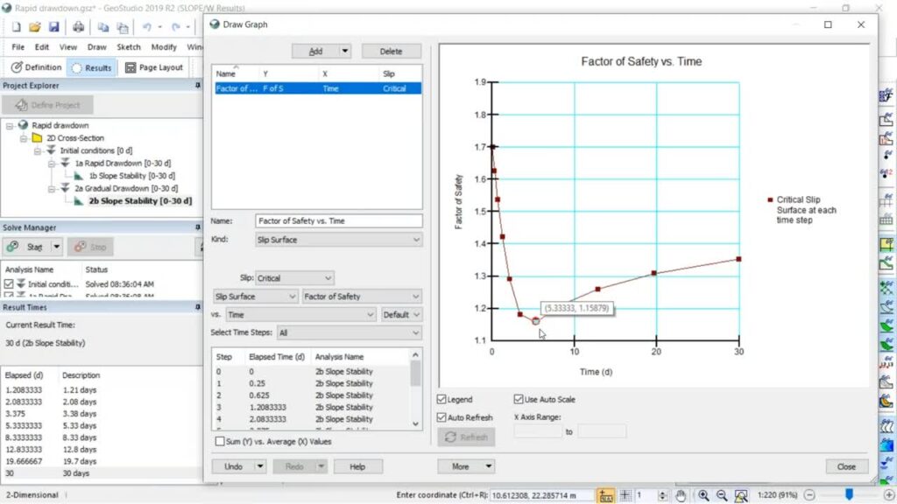Click the Print icon in toolbar

[x=78, y=27]
